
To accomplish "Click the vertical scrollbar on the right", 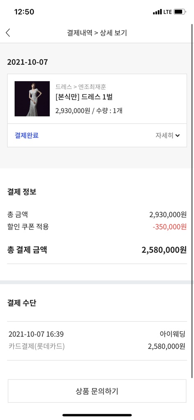I will [192, 201].
